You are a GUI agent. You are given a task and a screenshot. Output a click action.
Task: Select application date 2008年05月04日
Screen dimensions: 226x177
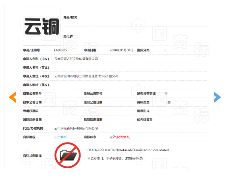point(121,50)
